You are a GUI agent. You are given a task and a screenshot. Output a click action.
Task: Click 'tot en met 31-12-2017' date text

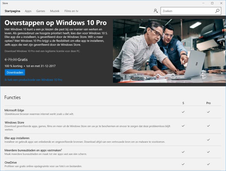(41, 66)
